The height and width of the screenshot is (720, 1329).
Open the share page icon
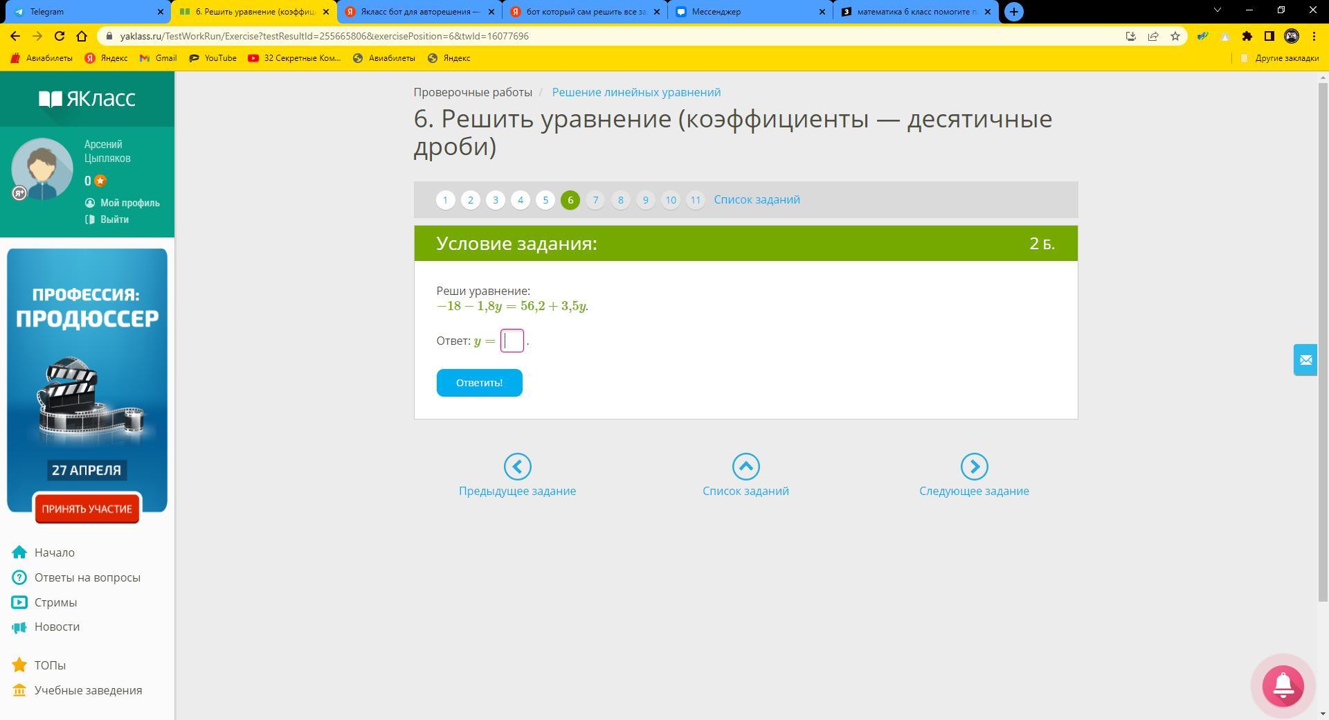pyautogui.click(x=1153, y=36)
